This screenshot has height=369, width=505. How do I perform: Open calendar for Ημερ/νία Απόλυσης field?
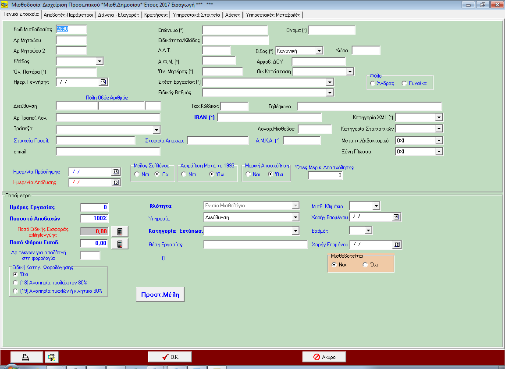(x=116, y=182)
